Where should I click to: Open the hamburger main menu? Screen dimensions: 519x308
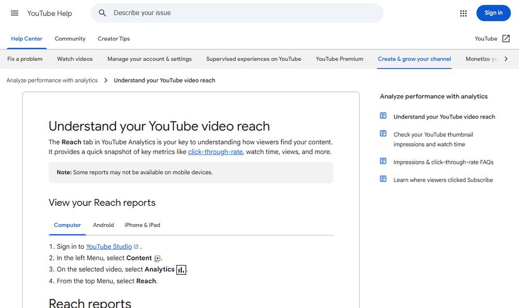(15, 13)
